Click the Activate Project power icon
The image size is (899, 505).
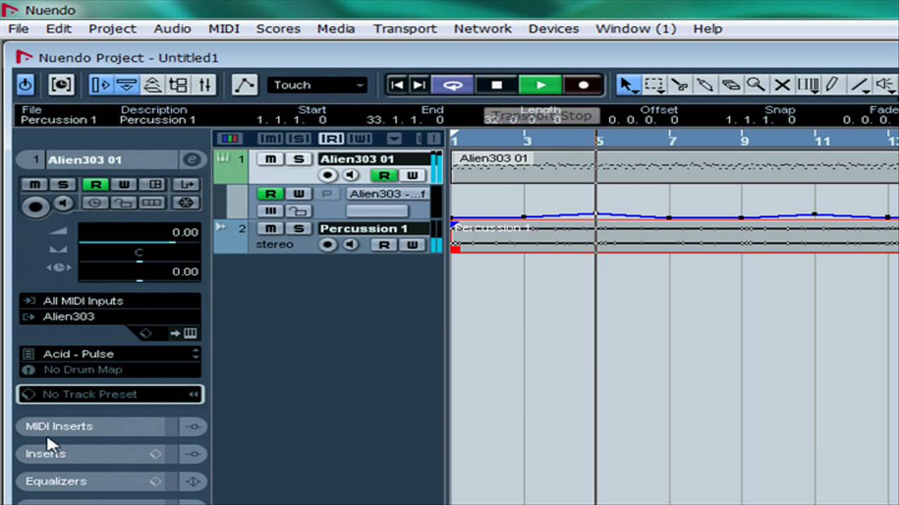(25, 85)
